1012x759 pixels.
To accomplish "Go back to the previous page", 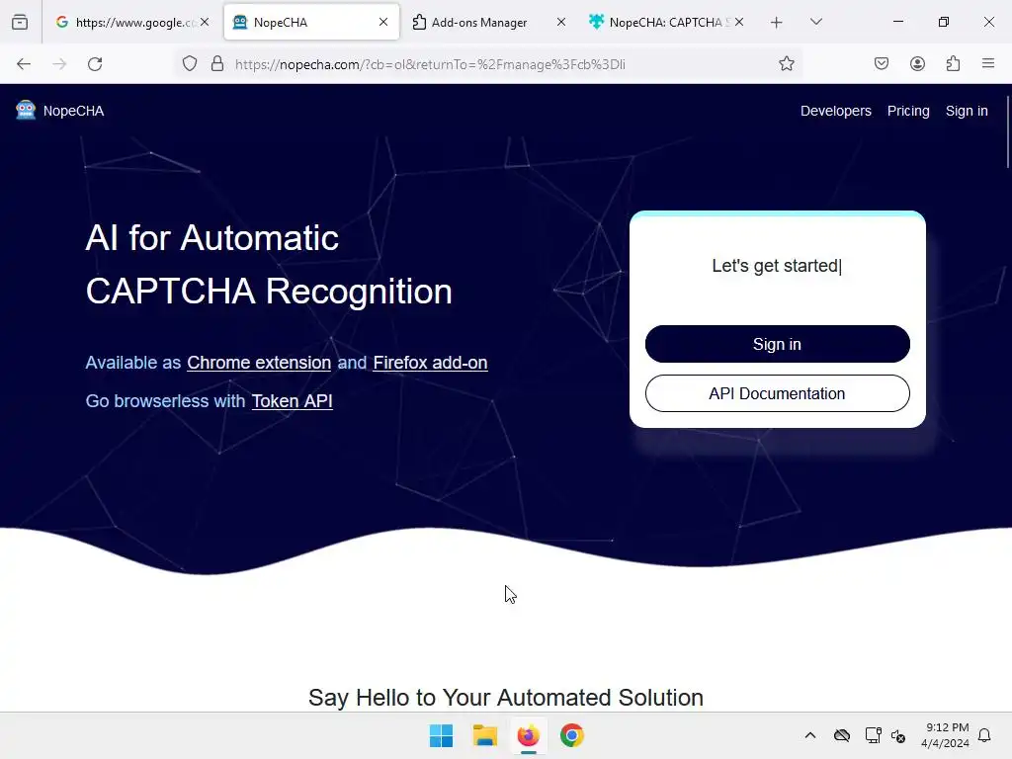I will [x=24, y=64].
